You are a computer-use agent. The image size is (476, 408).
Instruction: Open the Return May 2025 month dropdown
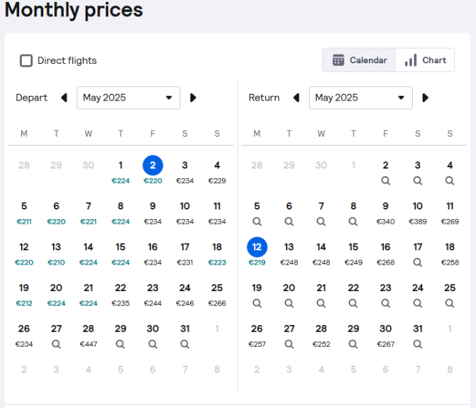click(361, 98)
